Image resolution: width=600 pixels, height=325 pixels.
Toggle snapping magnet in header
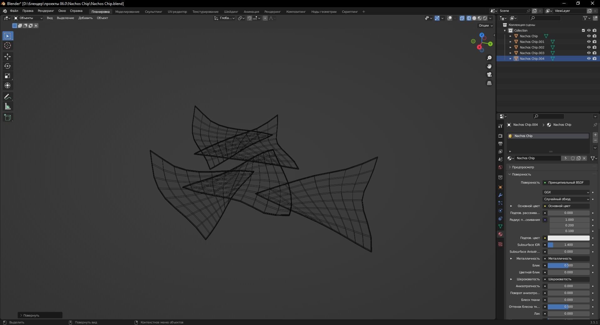[249, 18]
